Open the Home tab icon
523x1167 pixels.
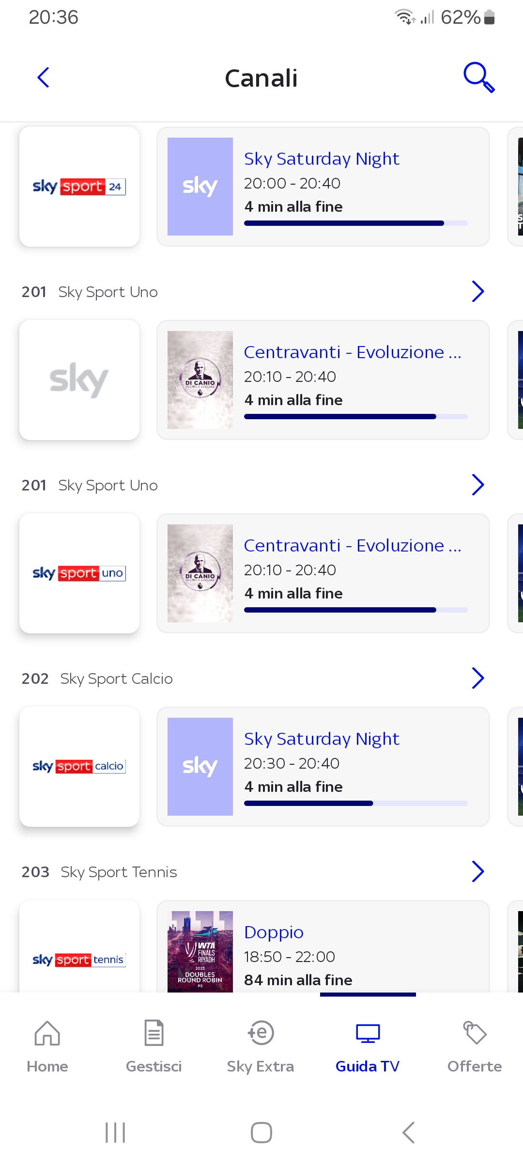click(x=47, y=1033)
